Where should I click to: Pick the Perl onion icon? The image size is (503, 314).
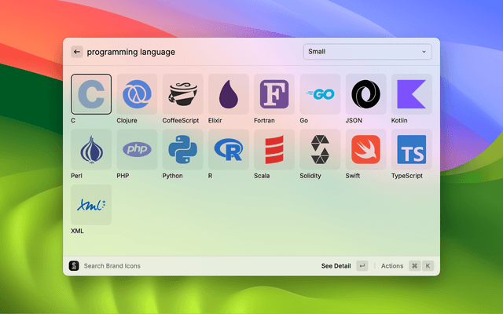91,149
